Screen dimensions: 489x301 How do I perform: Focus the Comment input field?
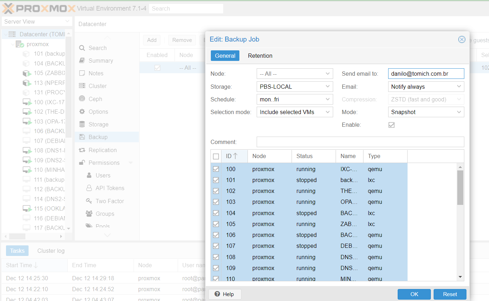[x=360, y=142]
